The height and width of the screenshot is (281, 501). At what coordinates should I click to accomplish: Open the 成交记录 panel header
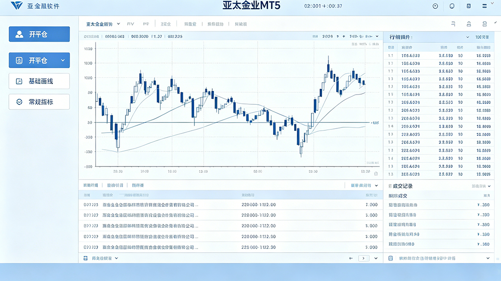(x=403, y=186)
